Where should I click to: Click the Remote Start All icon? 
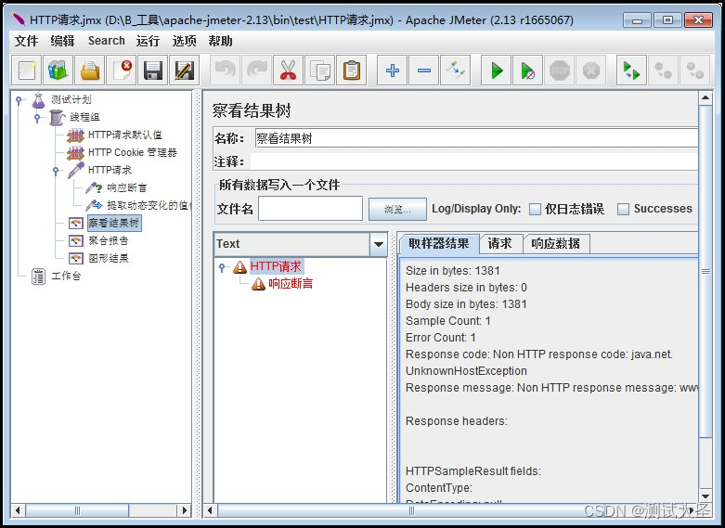pyautogui.click(x=631, y=71)
